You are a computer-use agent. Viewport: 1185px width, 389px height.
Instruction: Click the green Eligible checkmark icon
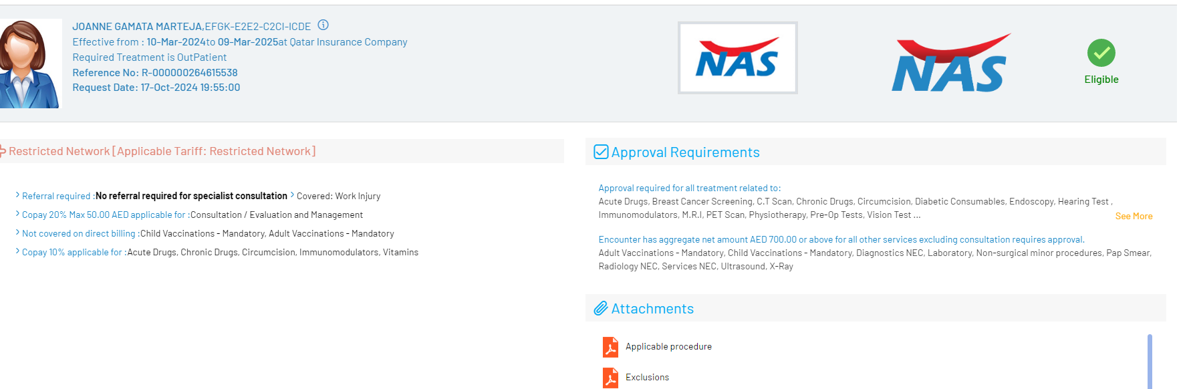pos(1101,53)
